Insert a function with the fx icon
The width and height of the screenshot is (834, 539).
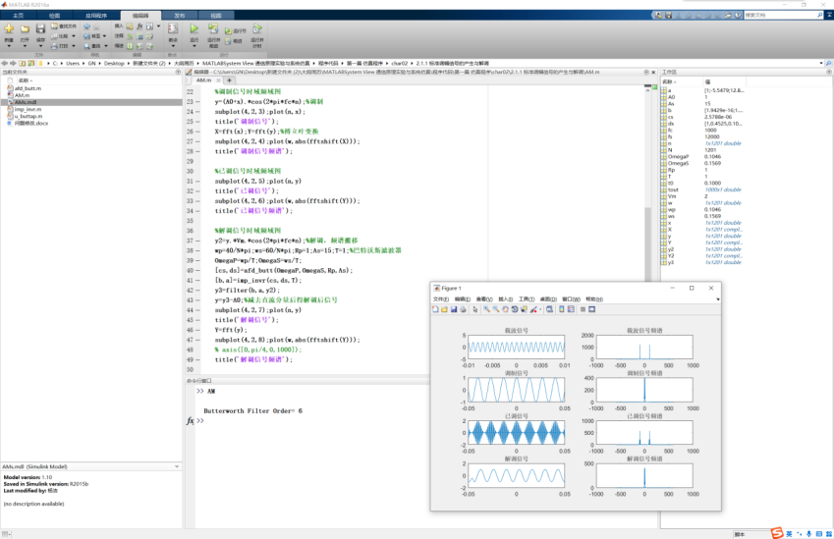pos(139,27)
